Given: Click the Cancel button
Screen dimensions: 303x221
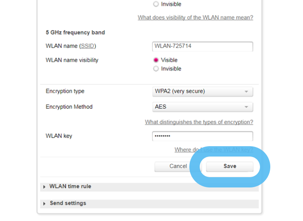Looking at the screenshot, I should [x=178, y=166].
